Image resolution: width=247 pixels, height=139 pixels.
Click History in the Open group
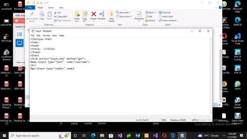150,20
